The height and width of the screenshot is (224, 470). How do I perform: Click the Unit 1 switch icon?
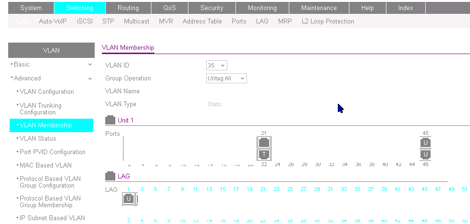(111, 120)
